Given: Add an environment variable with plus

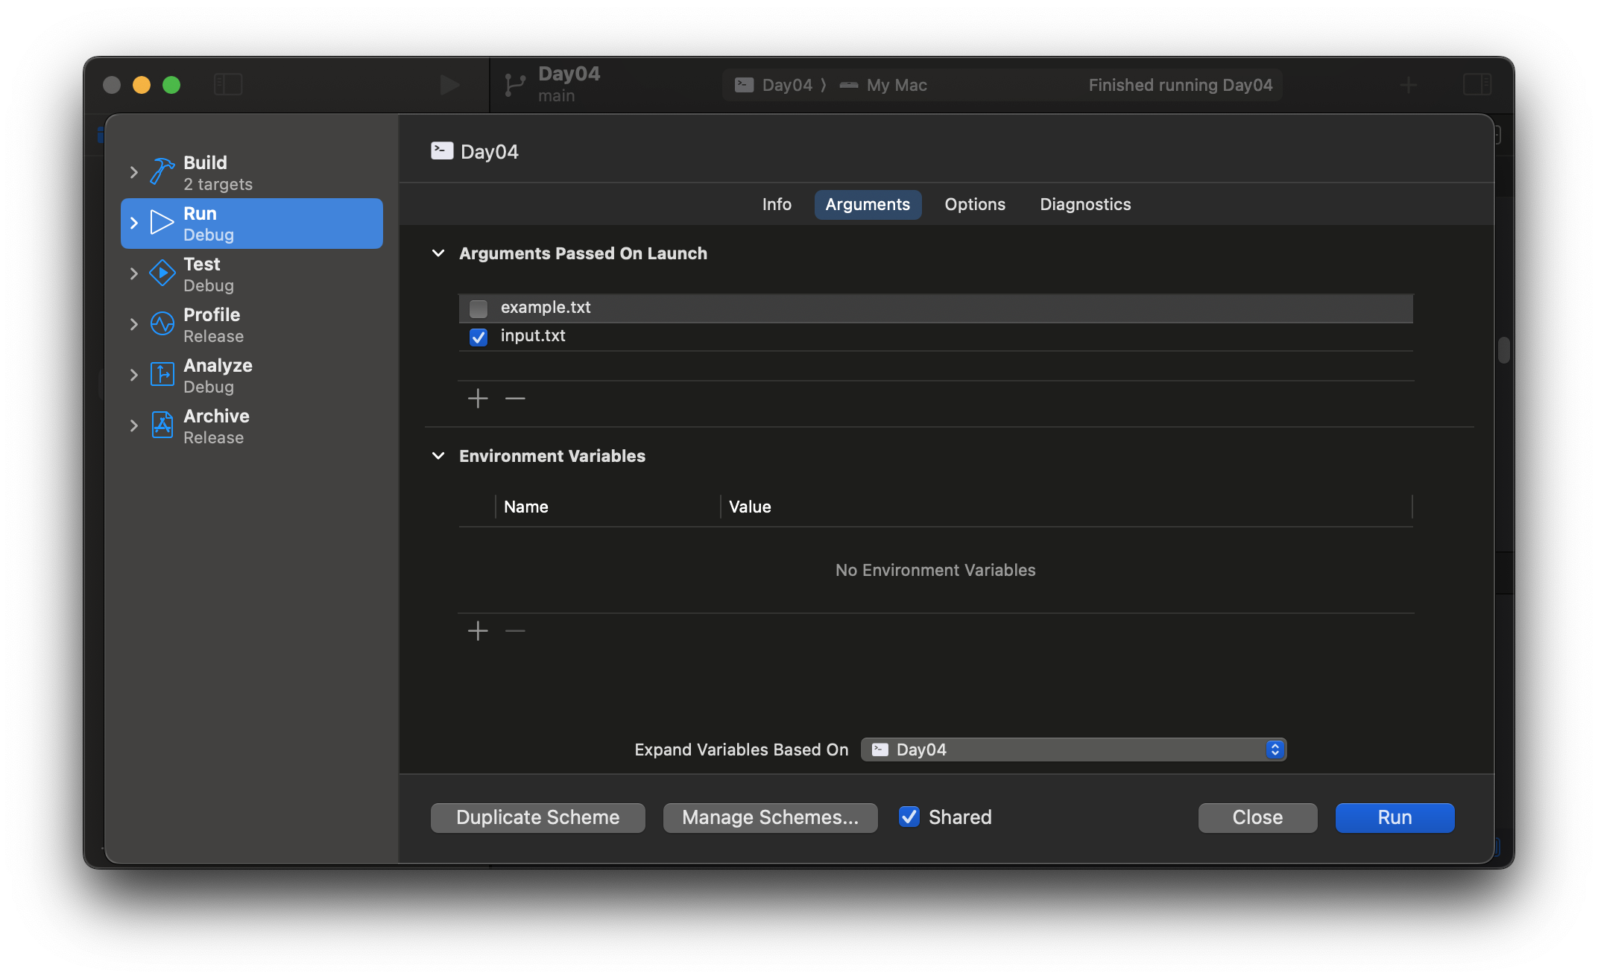Looking at the screenshot, I should 478,631.
